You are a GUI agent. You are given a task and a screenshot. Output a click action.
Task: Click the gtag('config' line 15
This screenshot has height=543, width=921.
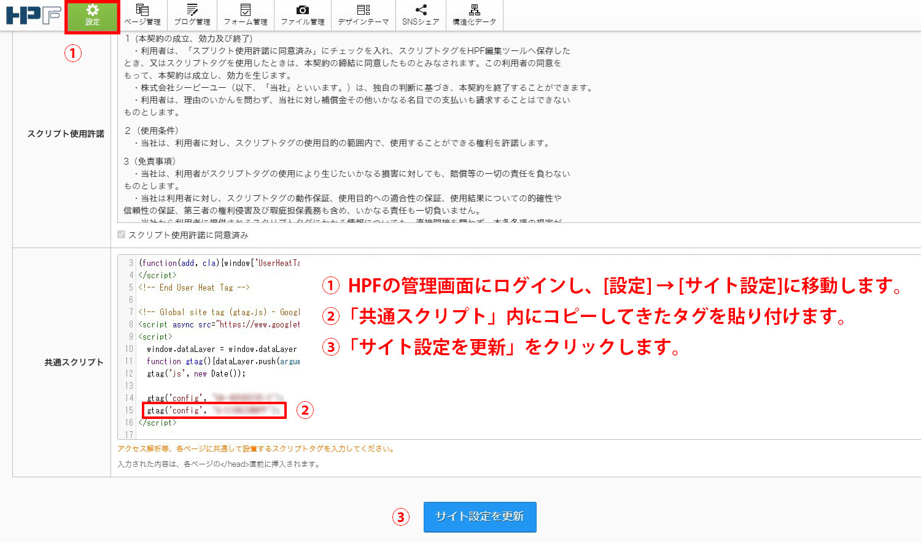click(x=214, y=410)
